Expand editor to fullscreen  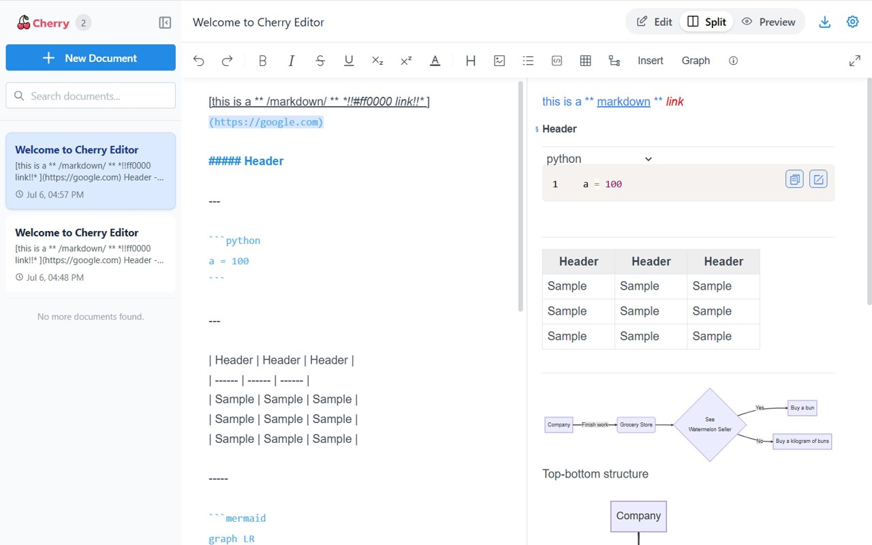(855, 61)
